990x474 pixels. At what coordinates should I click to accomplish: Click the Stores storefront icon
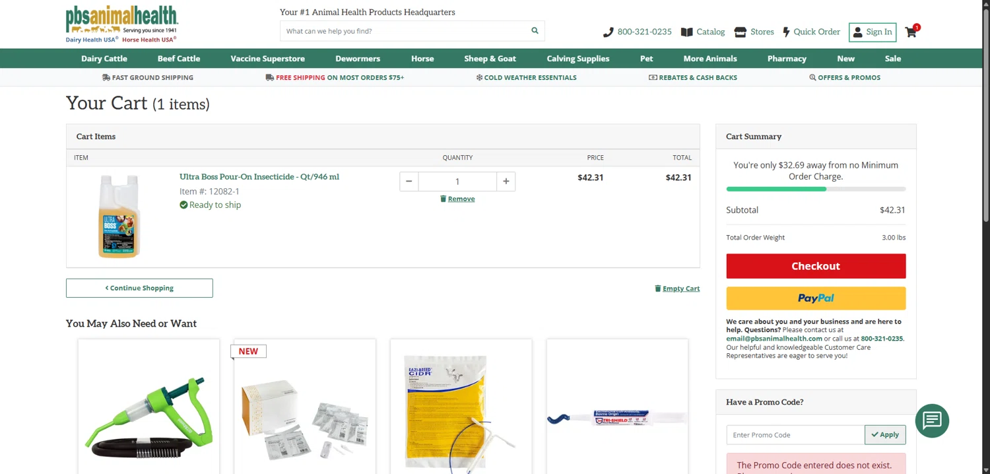pos(740,32)
